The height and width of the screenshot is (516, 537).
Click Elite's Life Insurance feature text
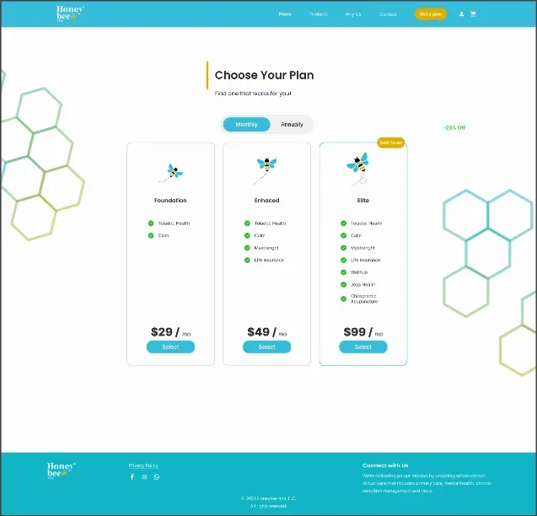[x=365, y=260]
